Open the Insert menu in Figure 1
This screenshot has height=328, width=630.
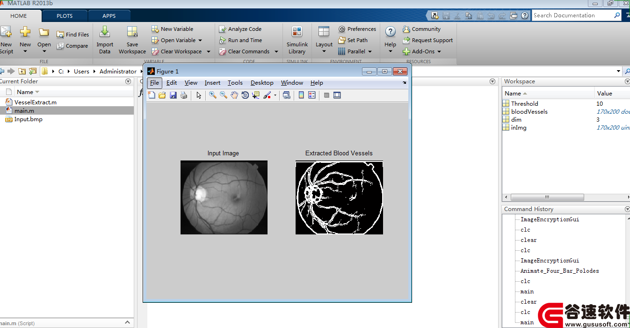pyautogui.click(x=212, y=83)
